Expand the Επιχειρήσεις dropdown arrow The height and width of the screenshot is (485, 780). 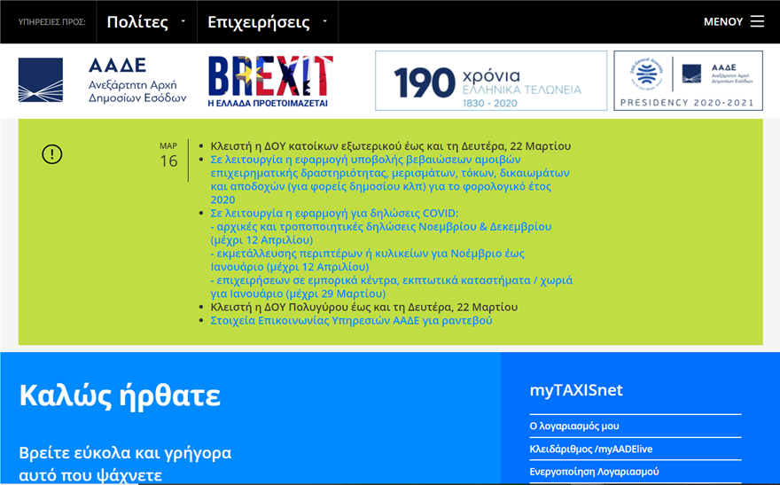(325, 21)
